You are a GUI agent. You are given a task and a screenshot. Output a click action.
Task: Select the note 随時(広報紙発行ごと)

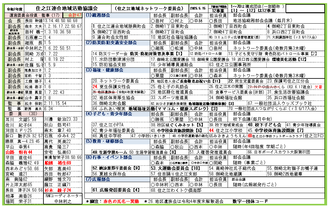point(255,185)
